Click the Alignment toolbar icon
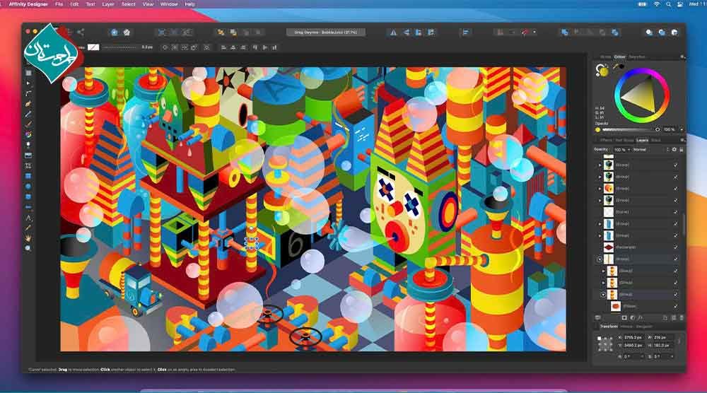The width and height of the screenshot is (707, 393). point(465,33)
